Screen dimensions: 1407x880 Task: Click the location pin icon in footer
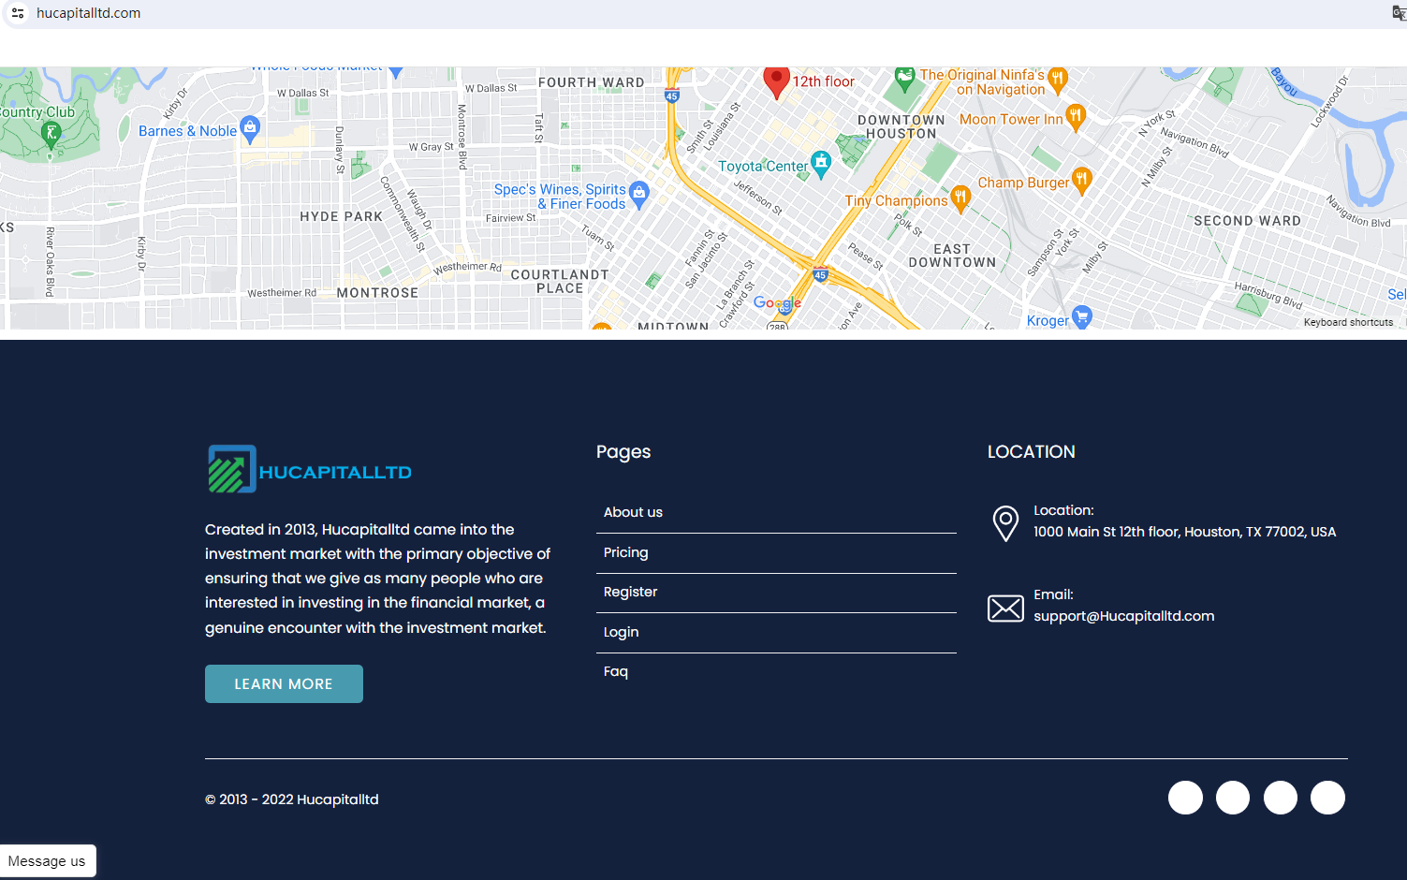1005,523
